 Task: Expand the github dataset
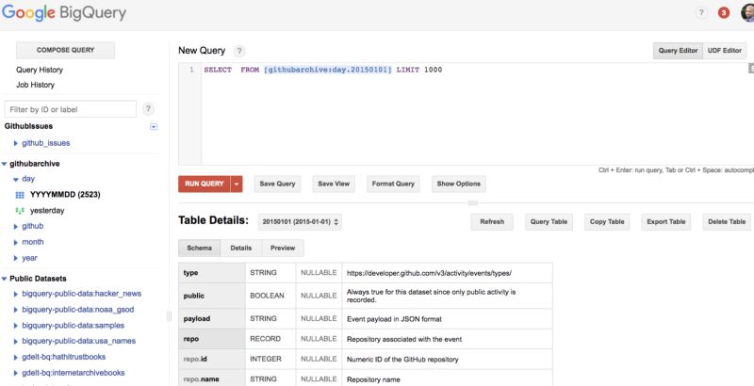tap(16, 226)
